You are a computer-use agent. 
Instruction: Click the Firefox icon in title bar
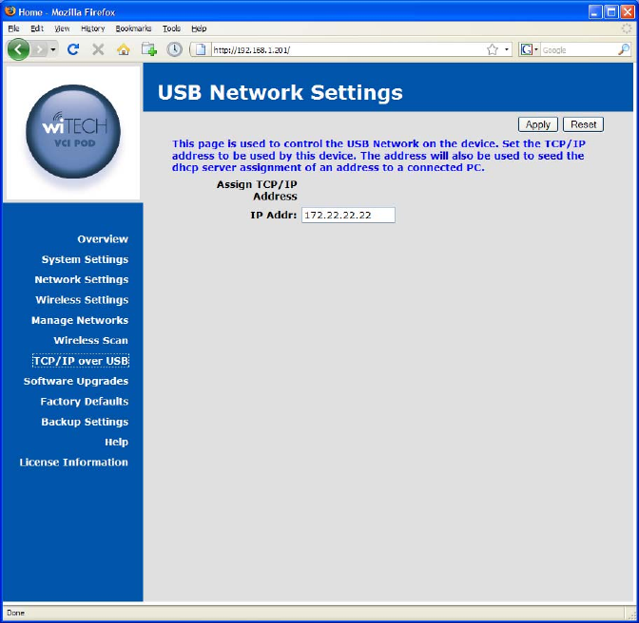(10, 11)
